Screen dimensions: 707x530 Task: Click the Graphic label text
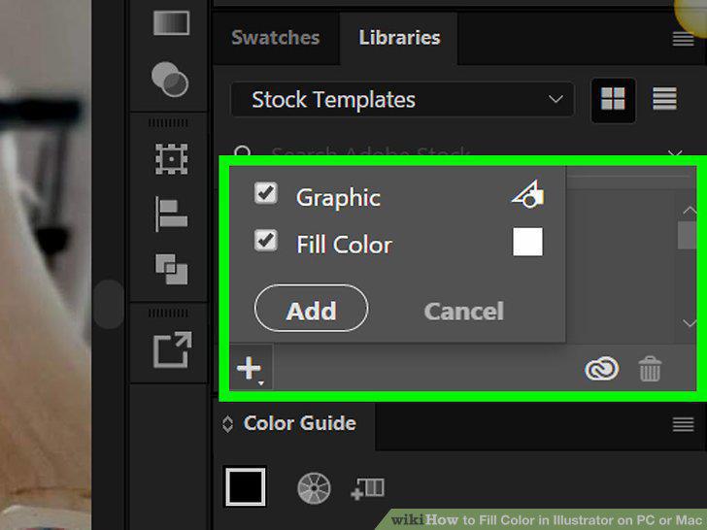[x=338, y=198]
